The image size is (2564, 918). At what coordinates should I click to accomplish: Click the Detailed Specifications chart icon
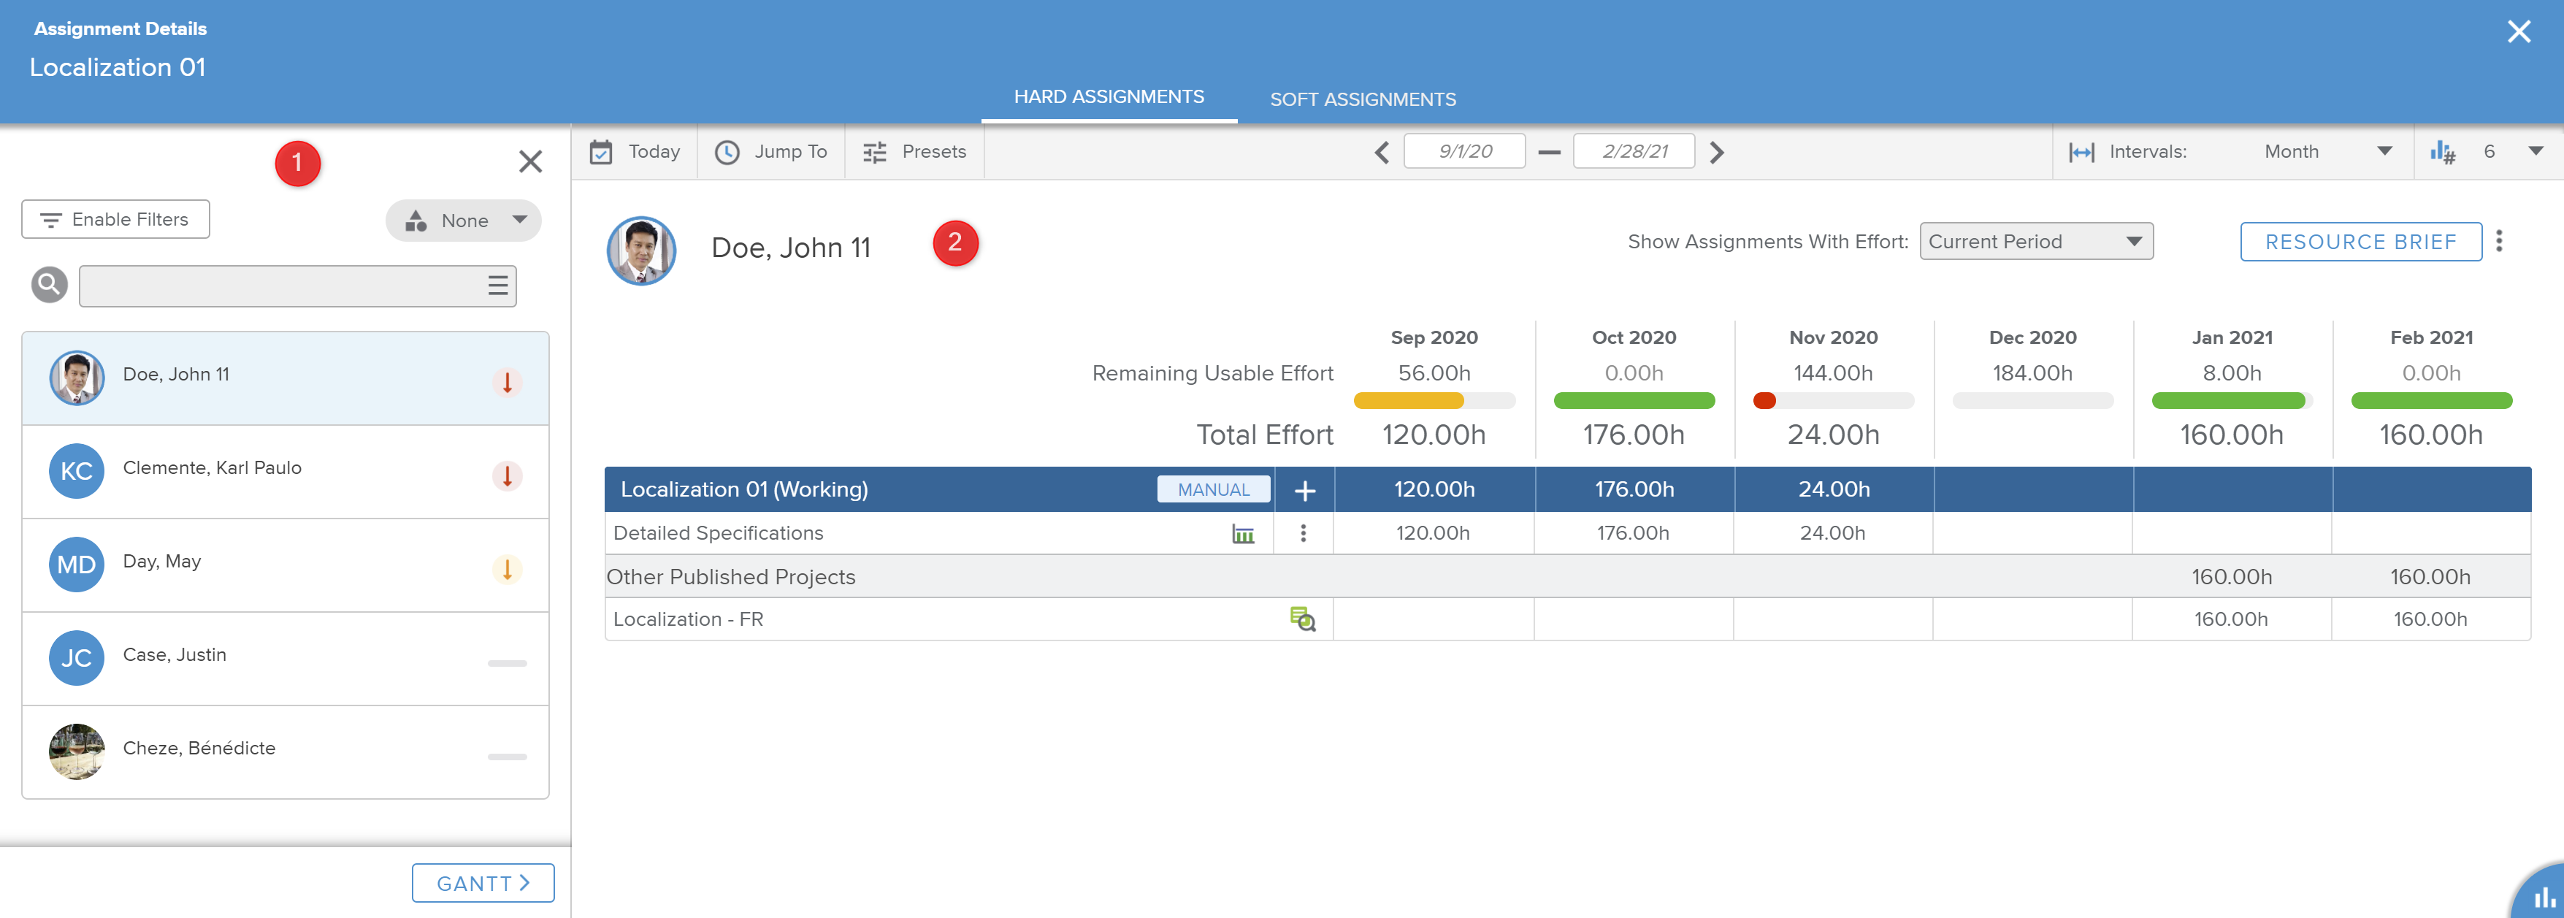click(1243, 534)
